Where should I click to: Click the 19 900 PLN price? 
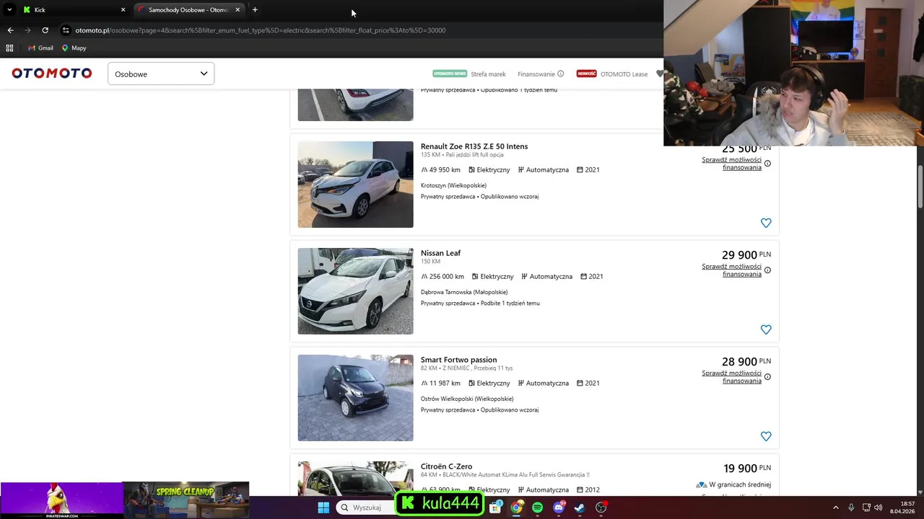pyautogui.click(x=747, y=469)
